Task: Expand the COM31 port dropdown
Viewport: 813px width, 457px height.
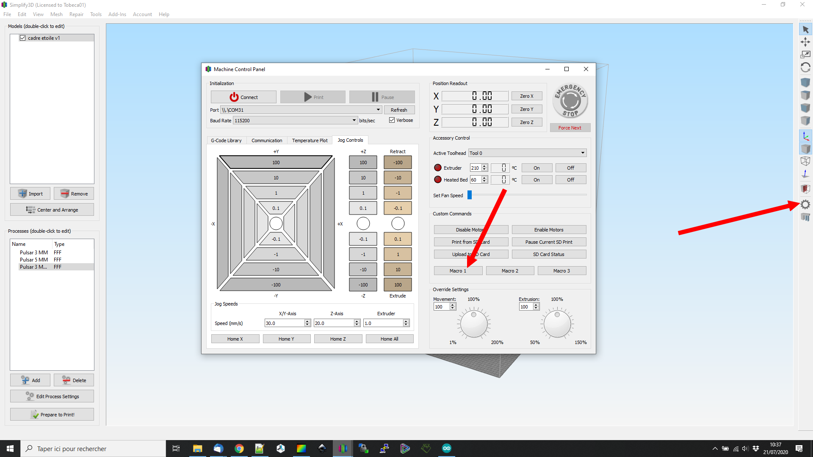Action: tap(378, 110)
